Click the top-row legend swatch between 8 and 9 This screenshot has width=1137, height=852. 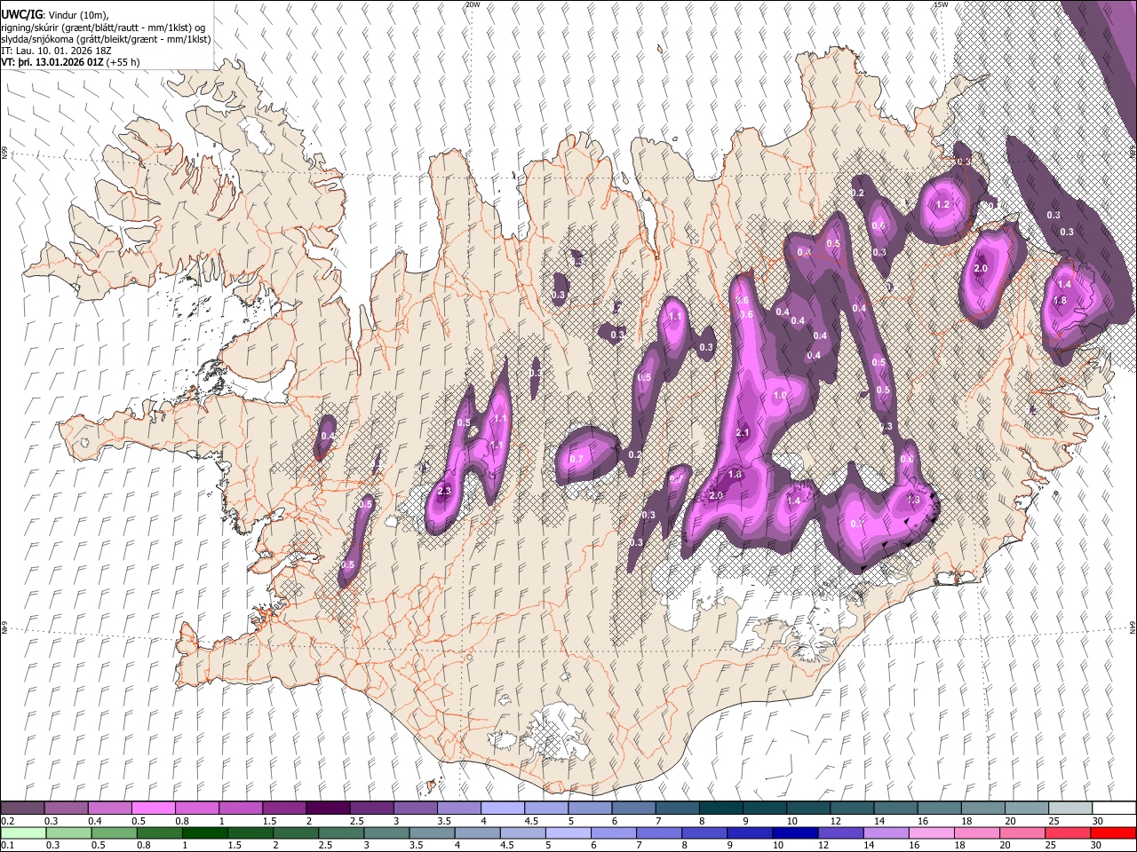(x=720, y=809)
